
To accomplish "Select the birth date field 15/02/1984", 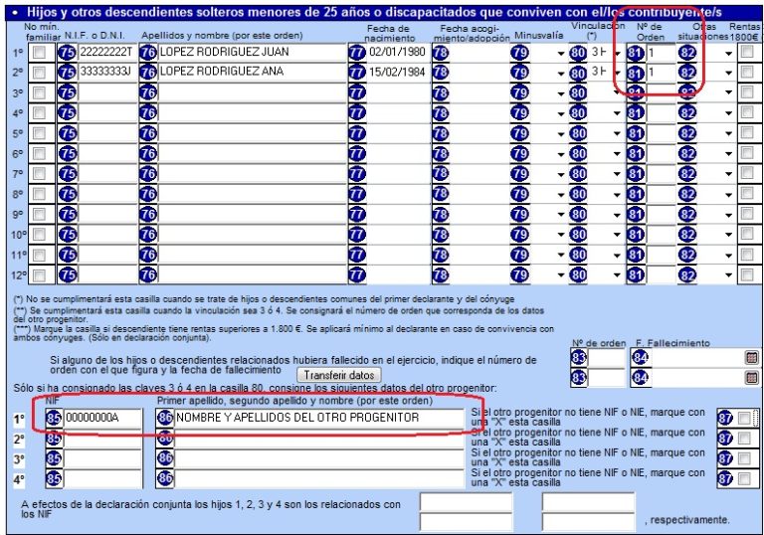I will (x=398, y=73).
